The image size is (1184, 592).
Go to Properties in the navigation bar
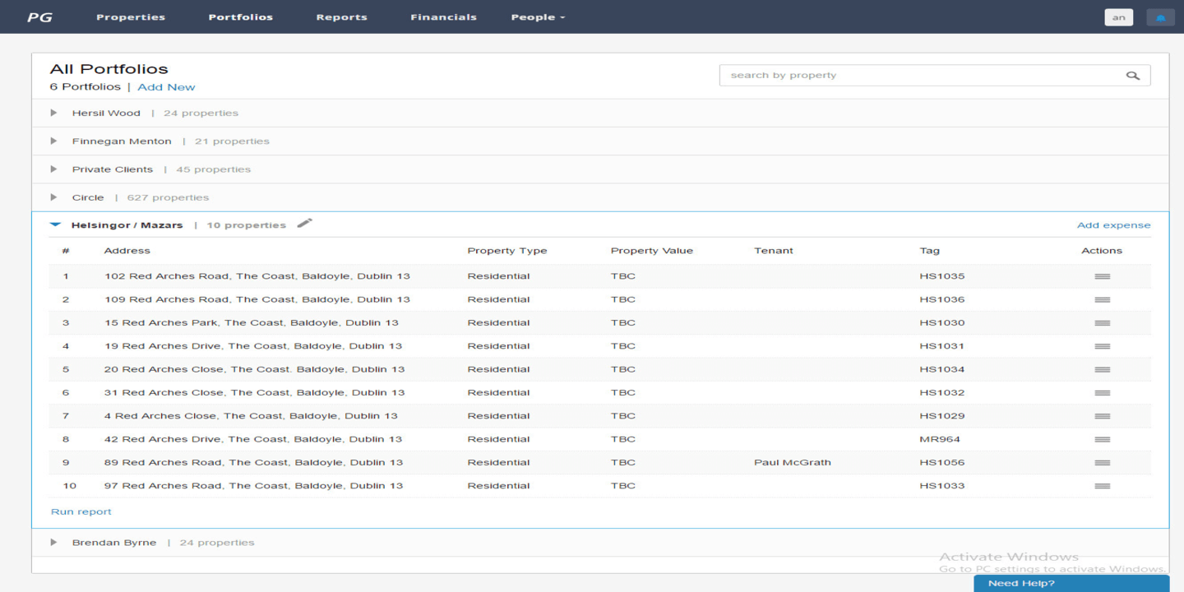tap(131, 17)
